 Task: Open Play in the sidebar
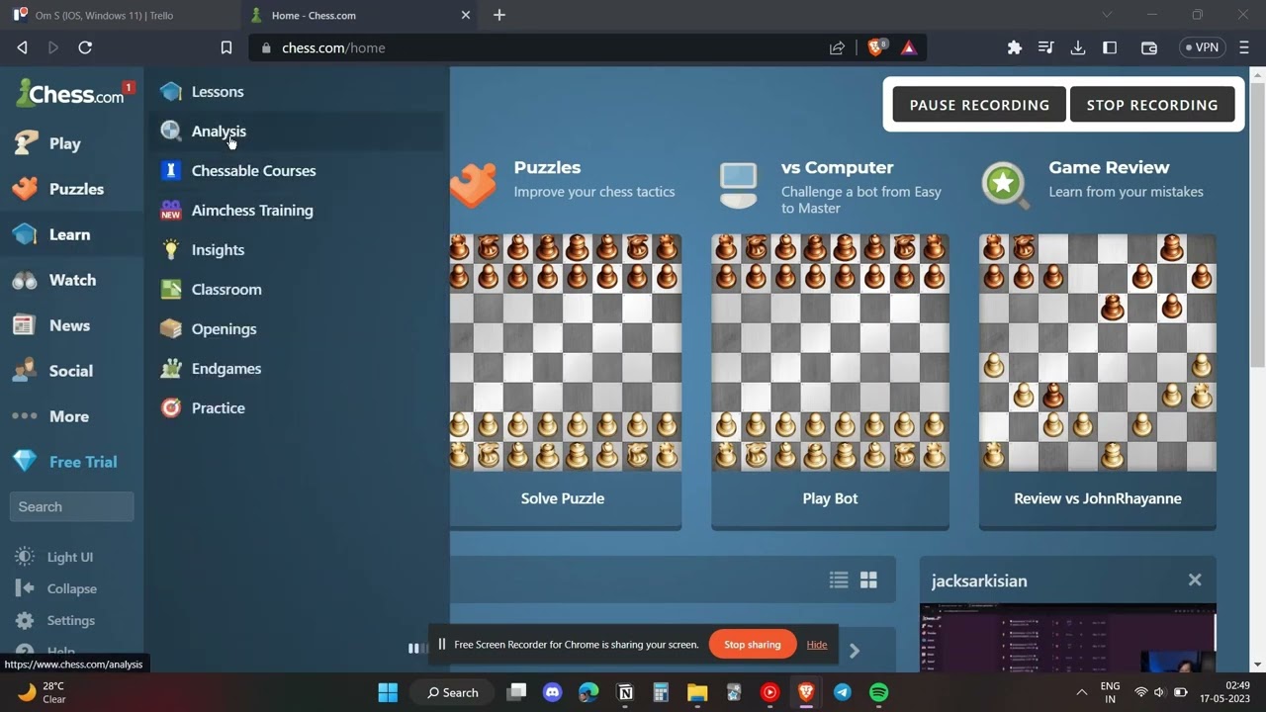click(64, 143)
